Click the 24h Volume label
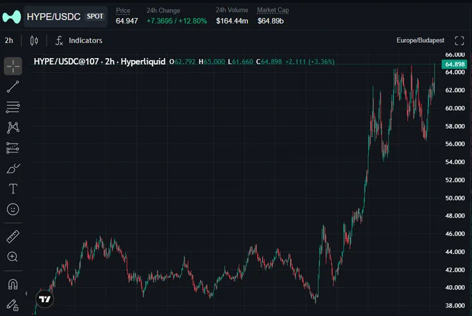 (232, 10)
